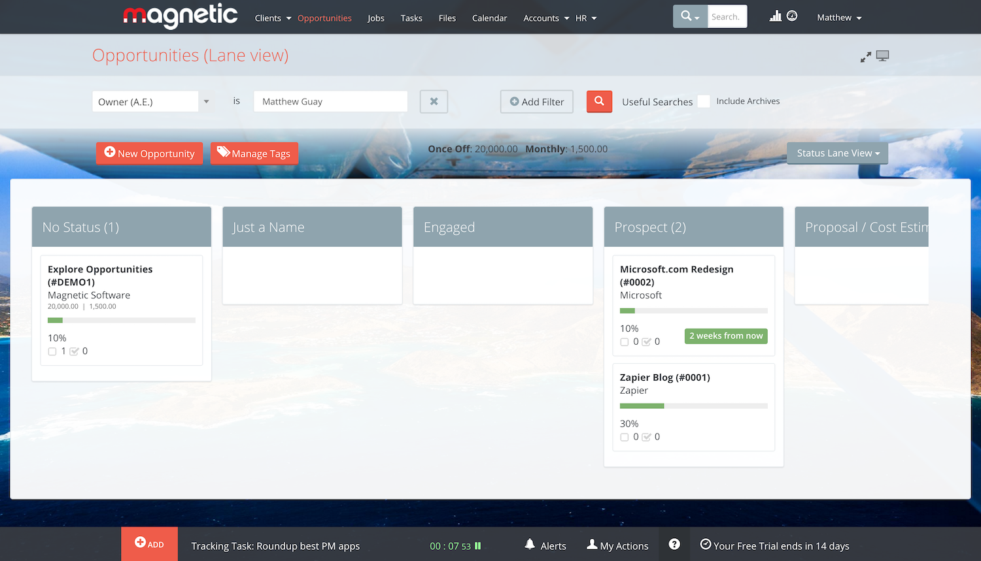Click the Engaged lane header

(x=503, y=227)
